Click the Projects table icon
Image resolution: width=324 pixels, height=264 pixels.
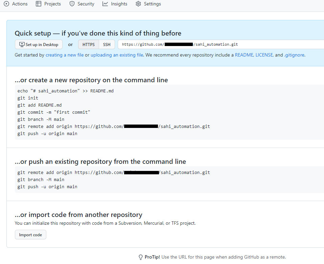pos(38,4)
